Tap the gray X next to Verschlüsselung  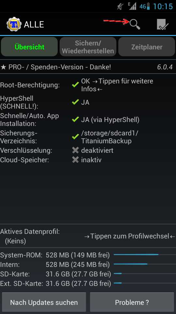pos(75,150)
